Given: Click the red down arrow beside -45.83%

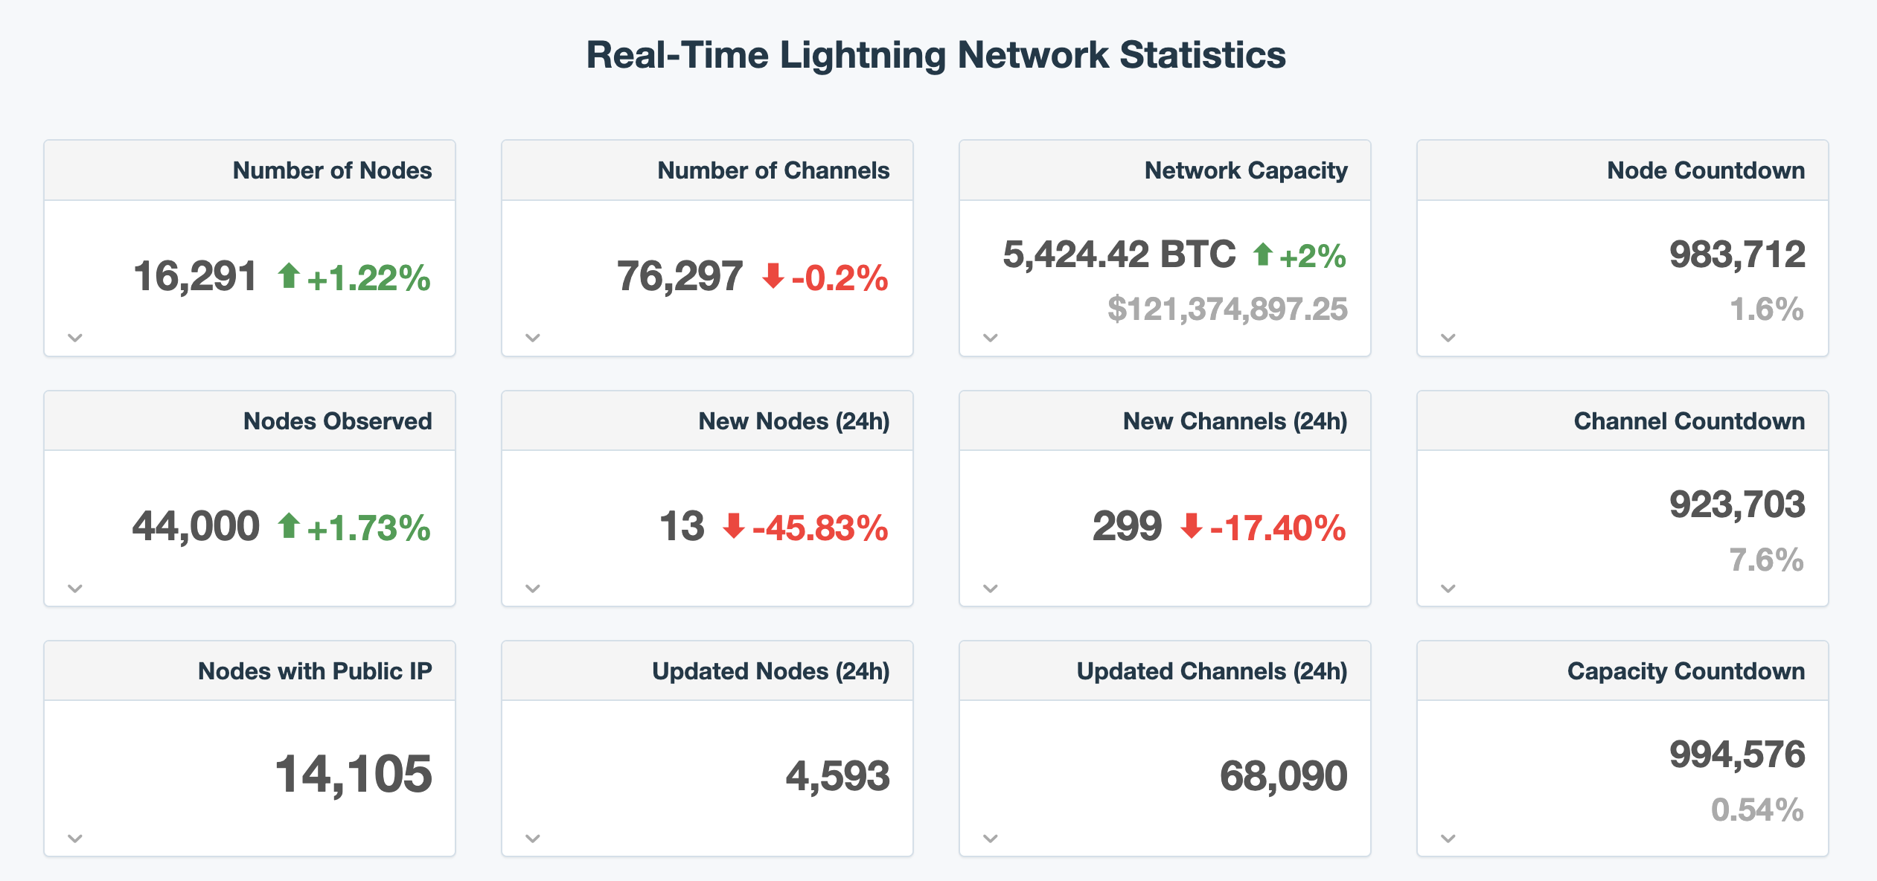Looking at the screenshot, I should click(734, 526).
